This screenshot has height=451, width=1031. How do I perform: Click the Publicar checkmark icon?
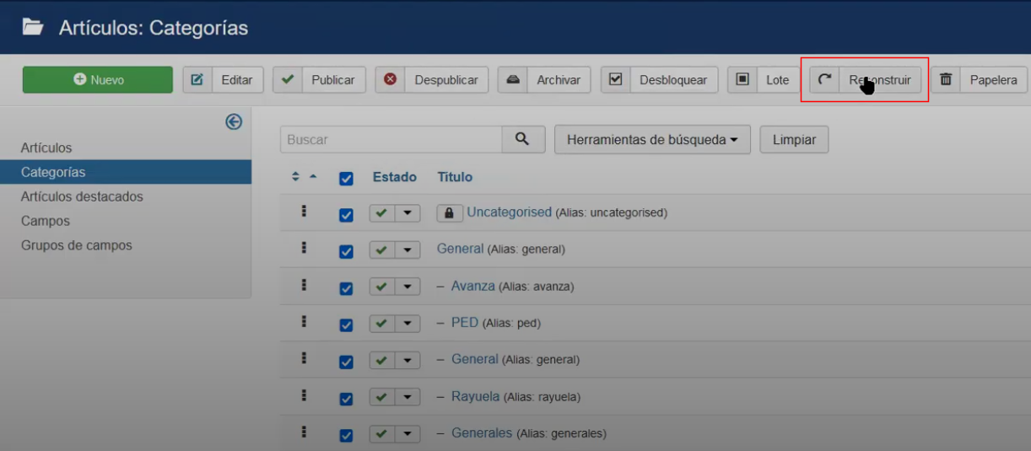click(288, 80)
